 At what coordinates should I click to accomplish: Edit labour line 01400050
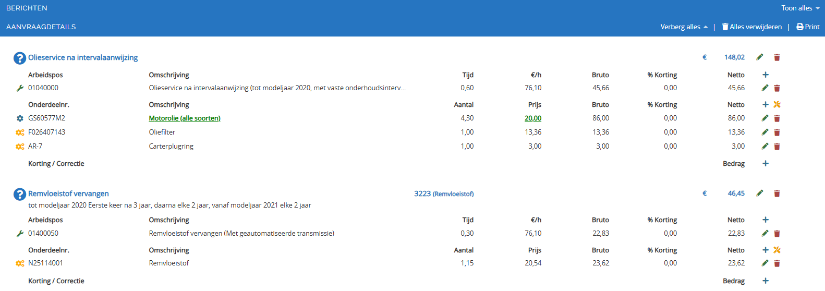[765, 234]
